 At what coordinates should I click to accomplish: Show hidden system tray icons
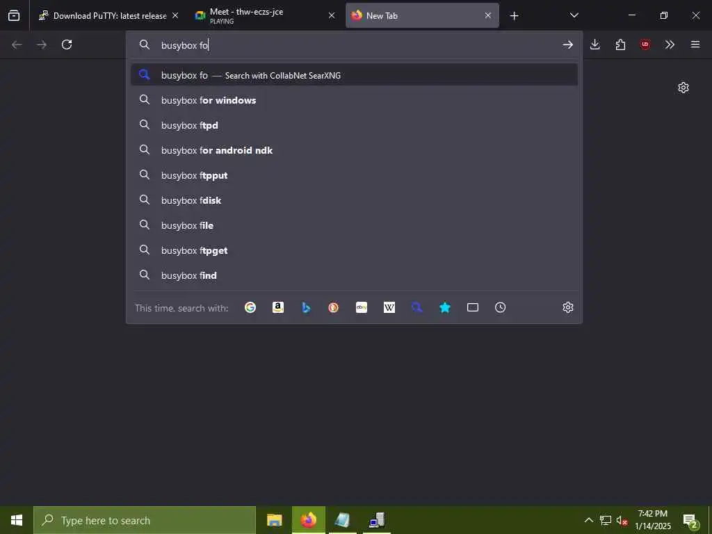(588, 520)
